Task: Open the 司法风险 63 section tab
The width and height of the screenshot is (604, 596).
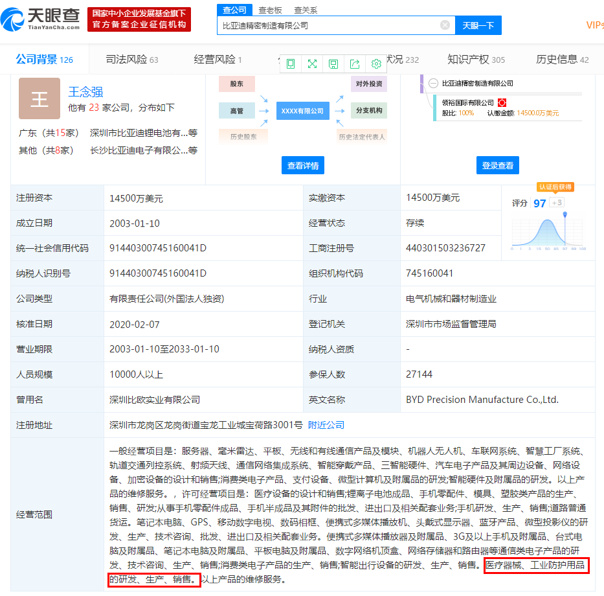Action: [131, 60]
